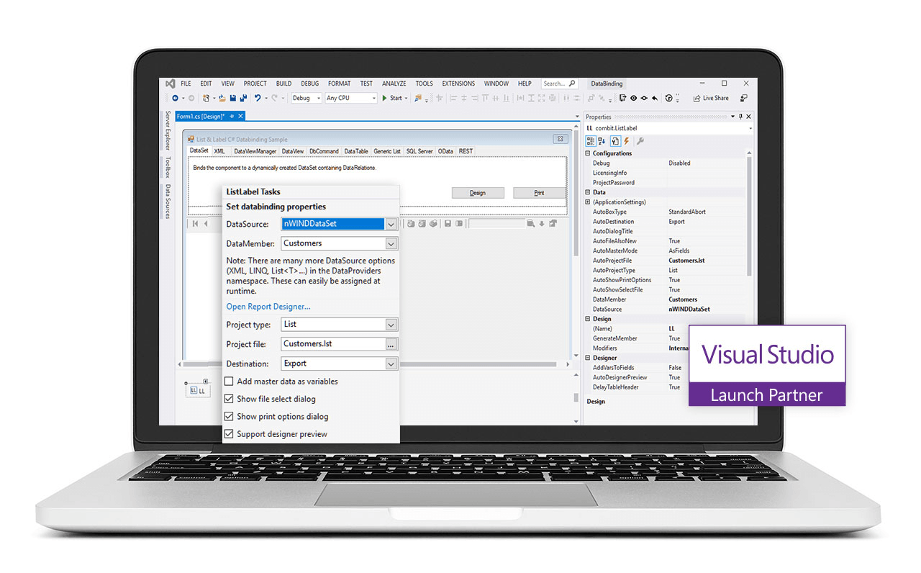Click the Print button on the form
Image resolution: width=921 pixels, height=573 pixels.
(539, 193)
